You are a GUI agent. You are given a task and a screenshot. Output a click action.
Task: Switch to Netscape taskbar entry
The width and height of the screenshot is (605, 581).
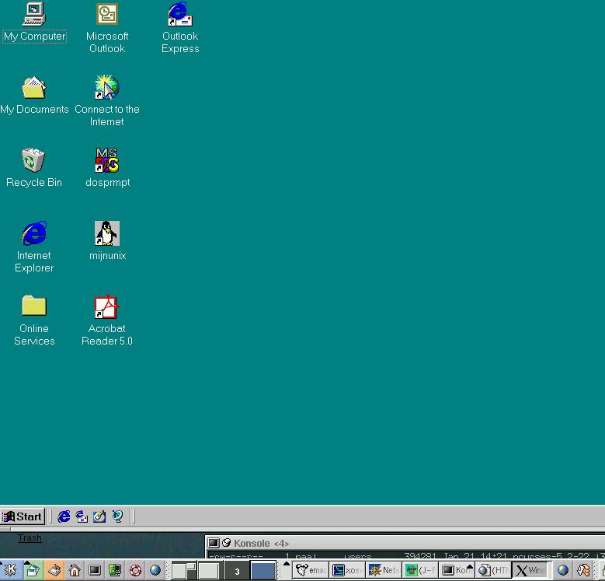(384, 570)
